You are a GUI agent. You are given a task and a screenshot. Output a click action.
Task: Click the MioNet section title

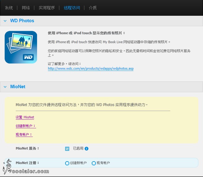point(18,87)
